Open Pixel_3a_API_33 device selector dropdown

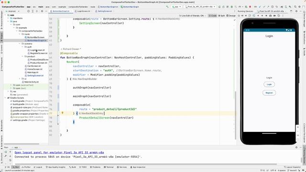tap(200, 7)
